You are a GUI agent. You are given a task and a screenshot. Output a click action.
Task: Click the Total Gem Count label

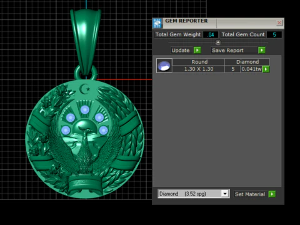coord(243,34)
